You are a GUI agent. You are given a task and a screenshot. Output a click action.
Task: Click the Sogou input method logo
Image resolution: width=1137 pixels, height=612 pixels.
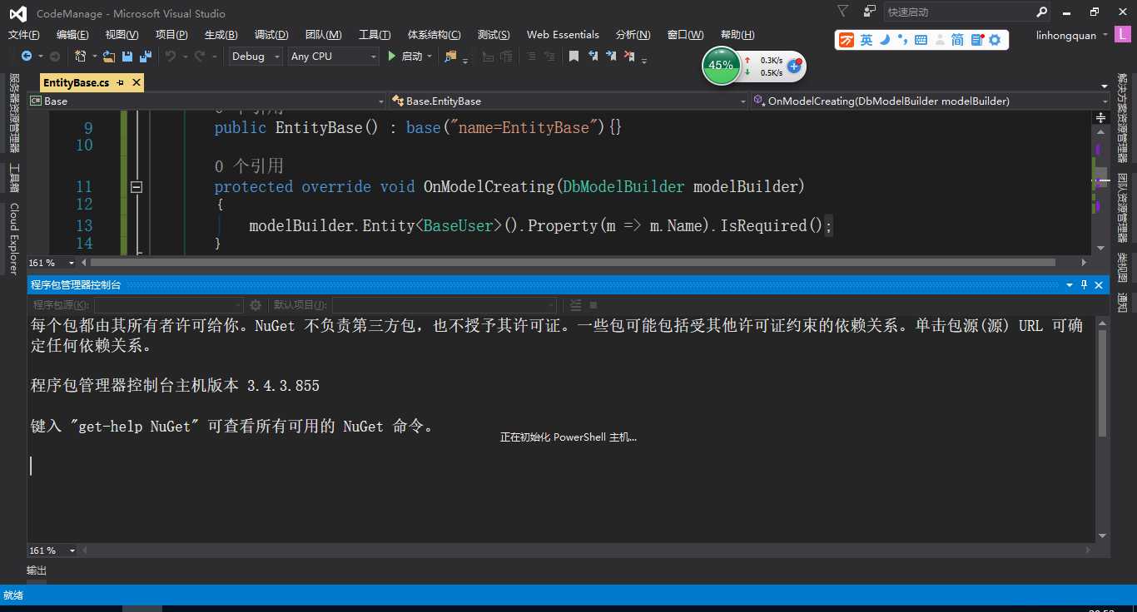pyautogui.click(x=847, y=40)
